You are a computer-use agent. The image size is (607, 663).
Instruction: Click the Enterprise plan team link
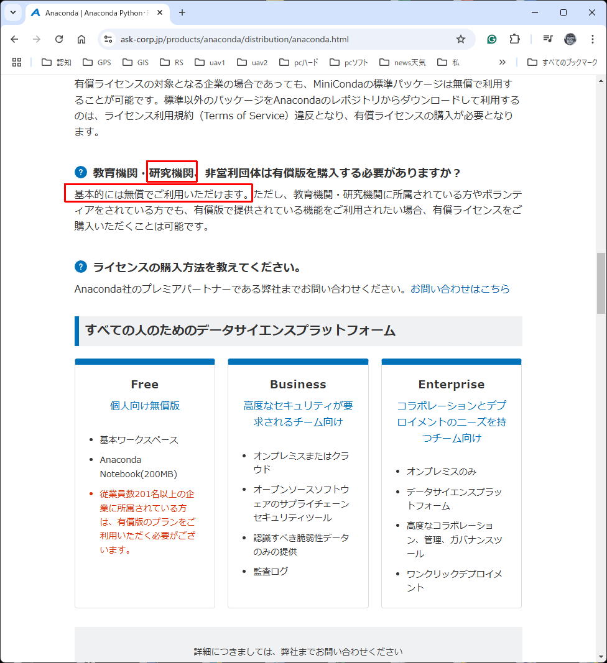452,421
